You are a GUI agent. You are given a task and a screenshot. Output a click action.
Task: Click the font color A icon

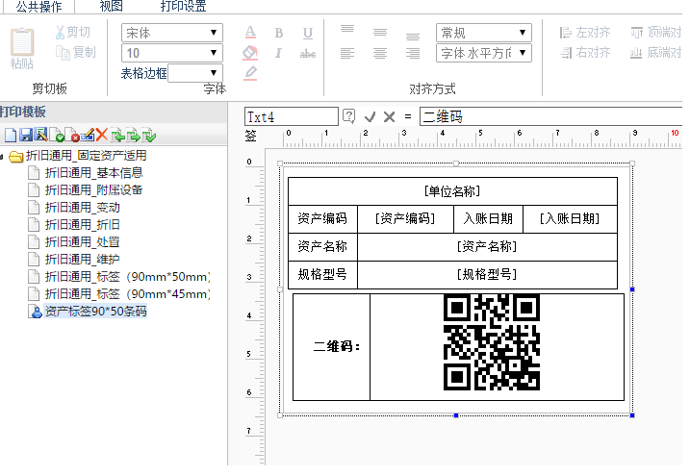[x=250, y=32]
